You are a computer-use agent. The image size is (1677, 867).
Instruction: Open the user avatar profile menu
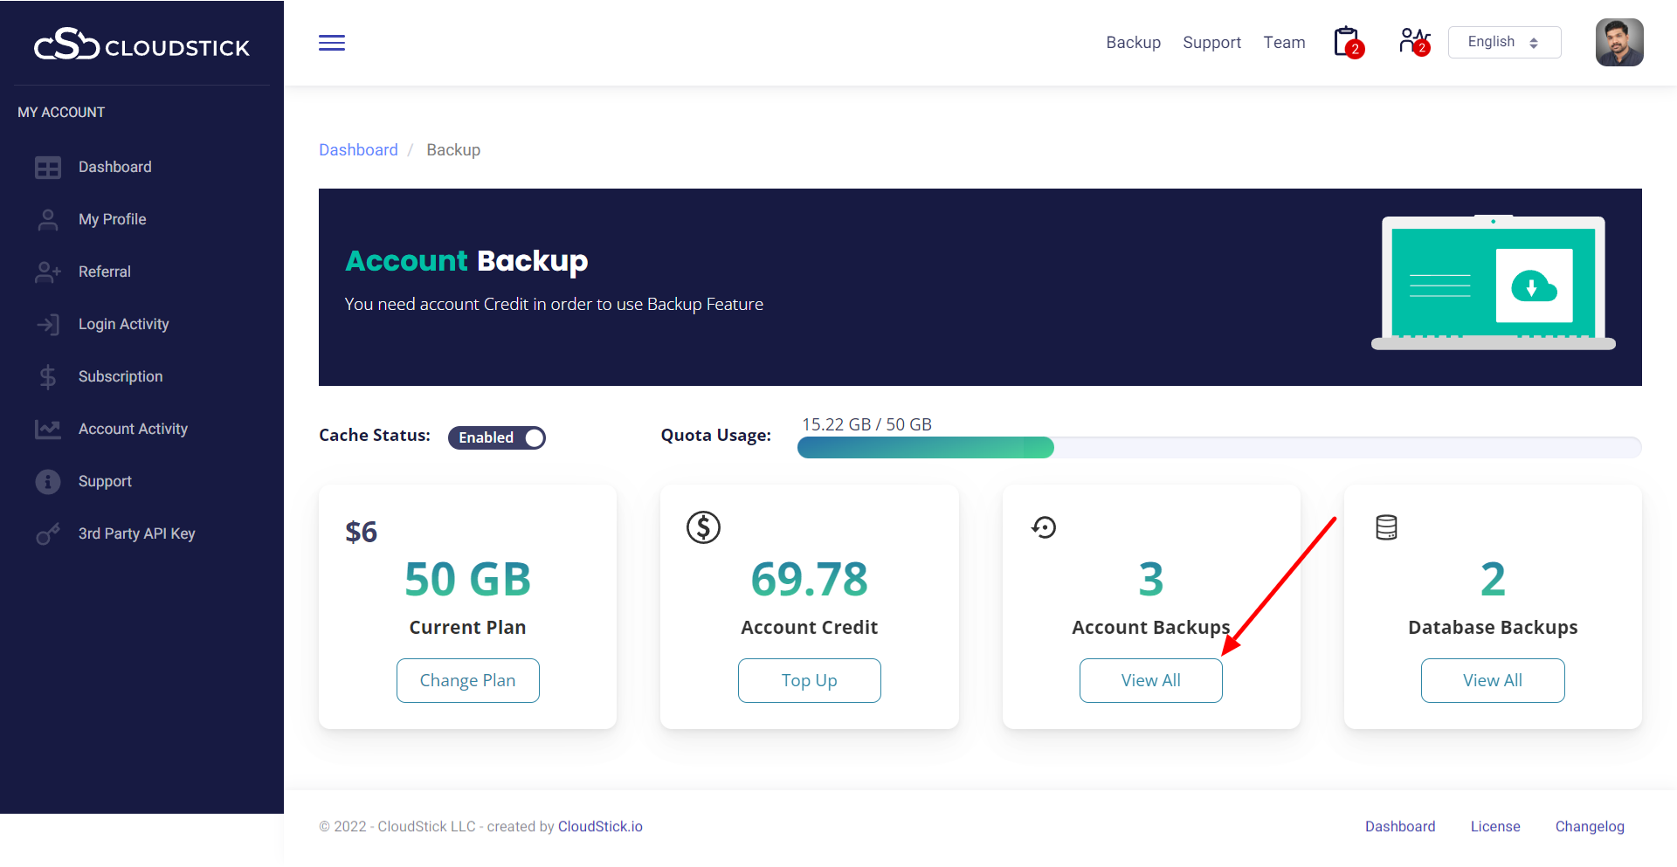coord(1618,43)
